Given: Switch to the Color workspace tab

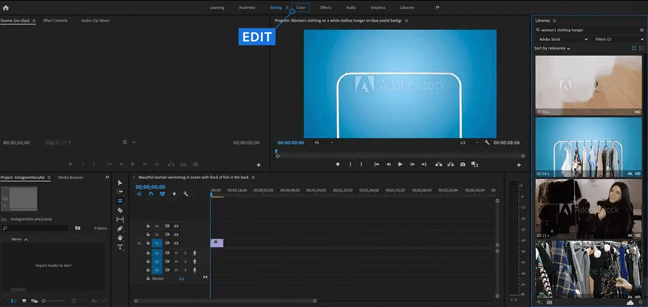Looking at the screenshot, I should pos(301,7).
